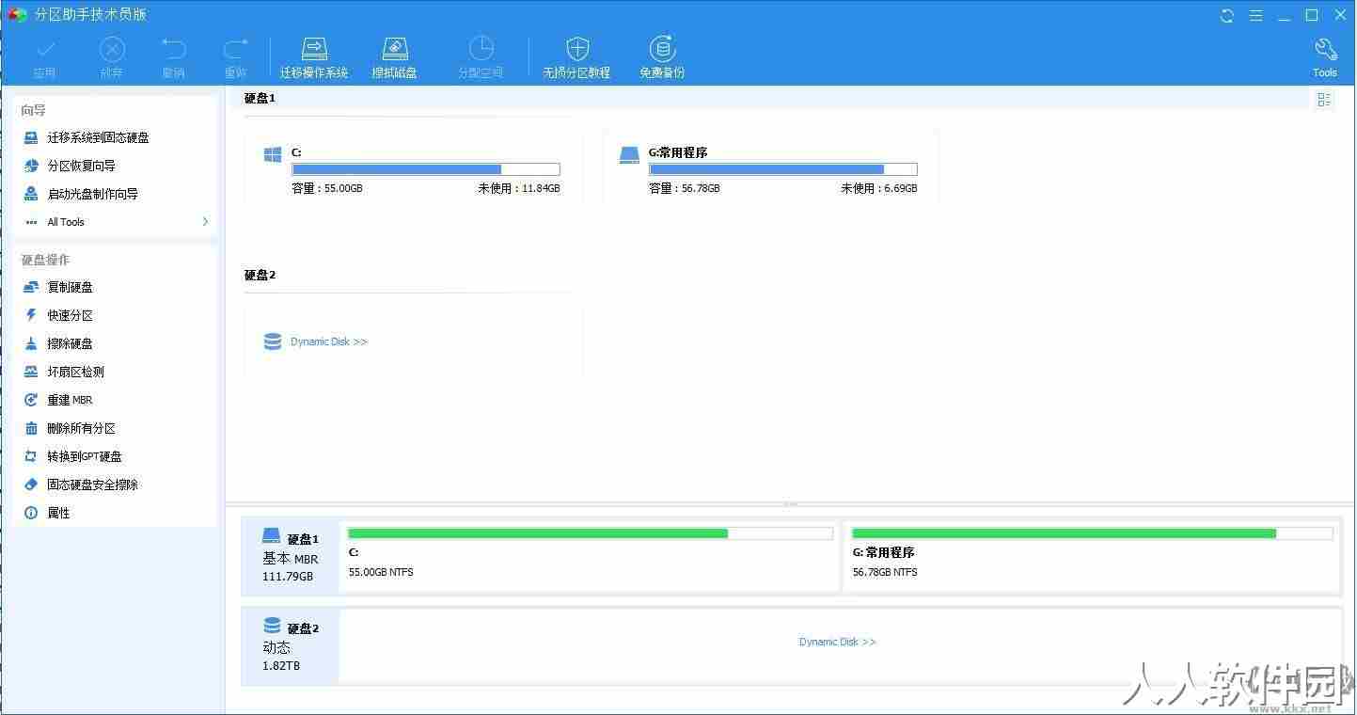Select 分区恢复向导 in the sidebar
The width and height of the screenshot is (1357, 715).
82,166
